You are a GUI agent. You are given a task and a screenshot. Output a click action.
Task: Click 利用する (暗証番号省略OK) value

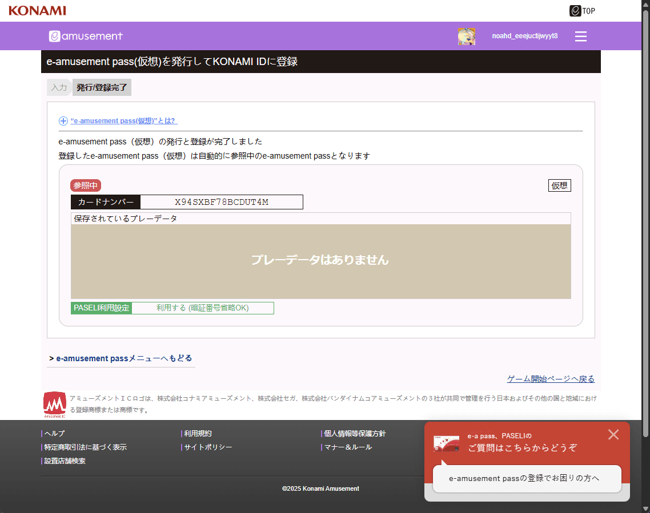(202, 308)
